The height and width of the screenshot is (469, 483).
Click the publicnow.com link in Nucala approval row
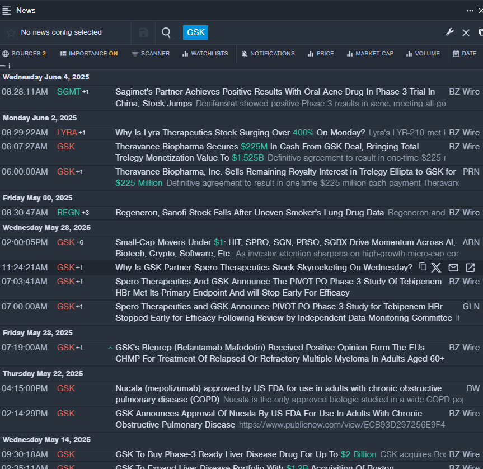[342, 425]
